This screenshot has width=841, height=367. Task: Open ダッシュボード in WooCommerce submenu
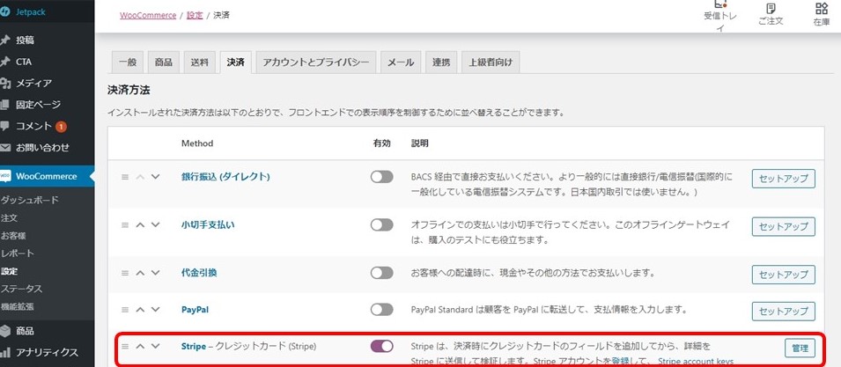29,201
